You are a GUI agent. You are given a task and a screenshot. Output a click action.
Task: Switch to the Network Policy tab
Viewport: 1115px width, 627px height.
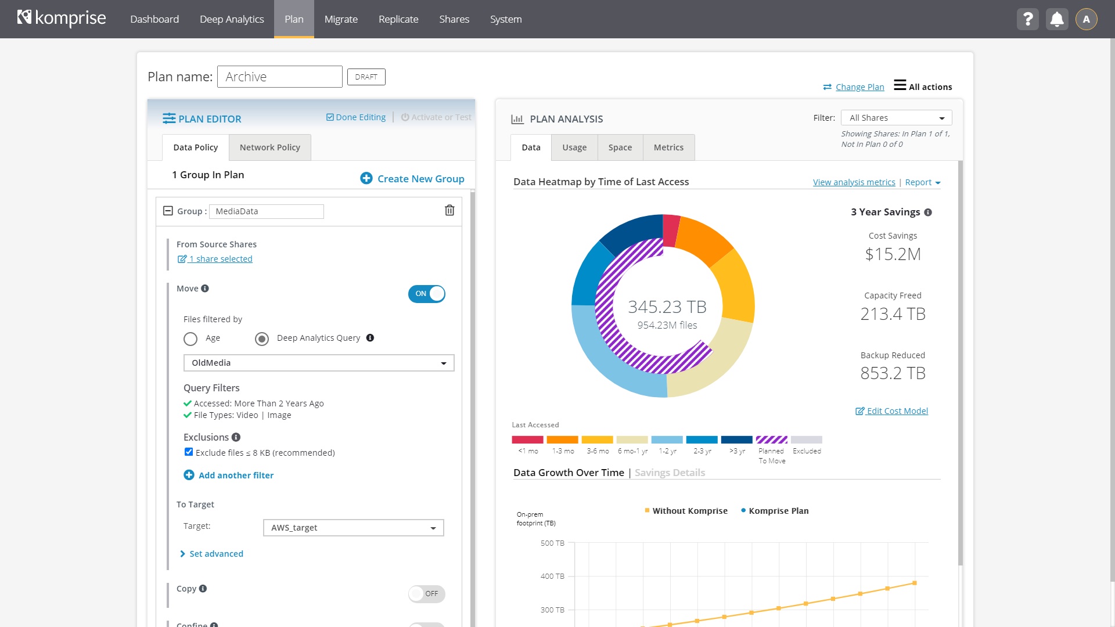click(269, 147)
